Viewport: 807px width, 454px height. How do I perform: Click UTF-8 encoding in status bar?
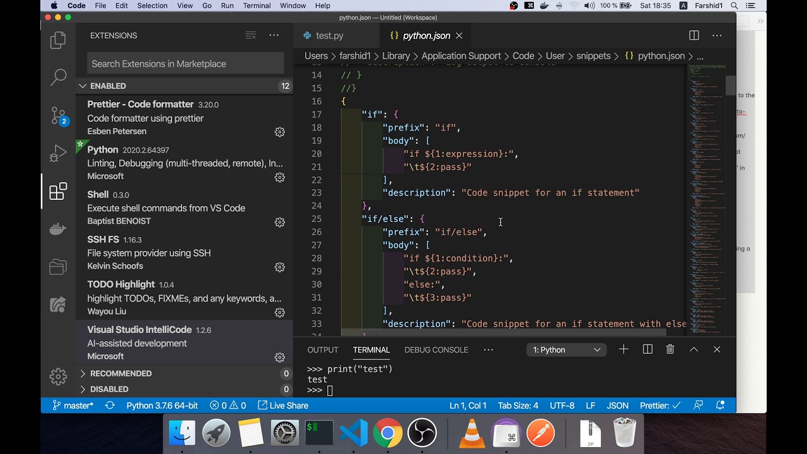(x=562, y=405)
